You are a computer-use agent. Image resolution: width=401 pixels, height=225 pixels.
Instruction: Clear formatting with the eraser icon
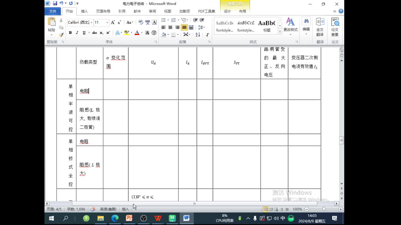coord(140,22)
